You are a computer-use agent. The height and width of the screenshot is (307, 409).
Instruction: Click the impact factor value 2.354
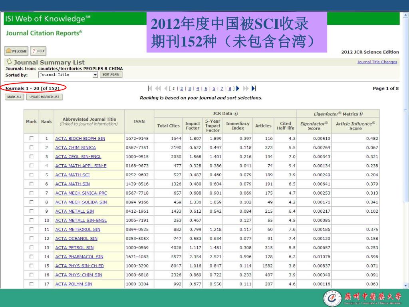pyautogui.click(x=195, y=257)
